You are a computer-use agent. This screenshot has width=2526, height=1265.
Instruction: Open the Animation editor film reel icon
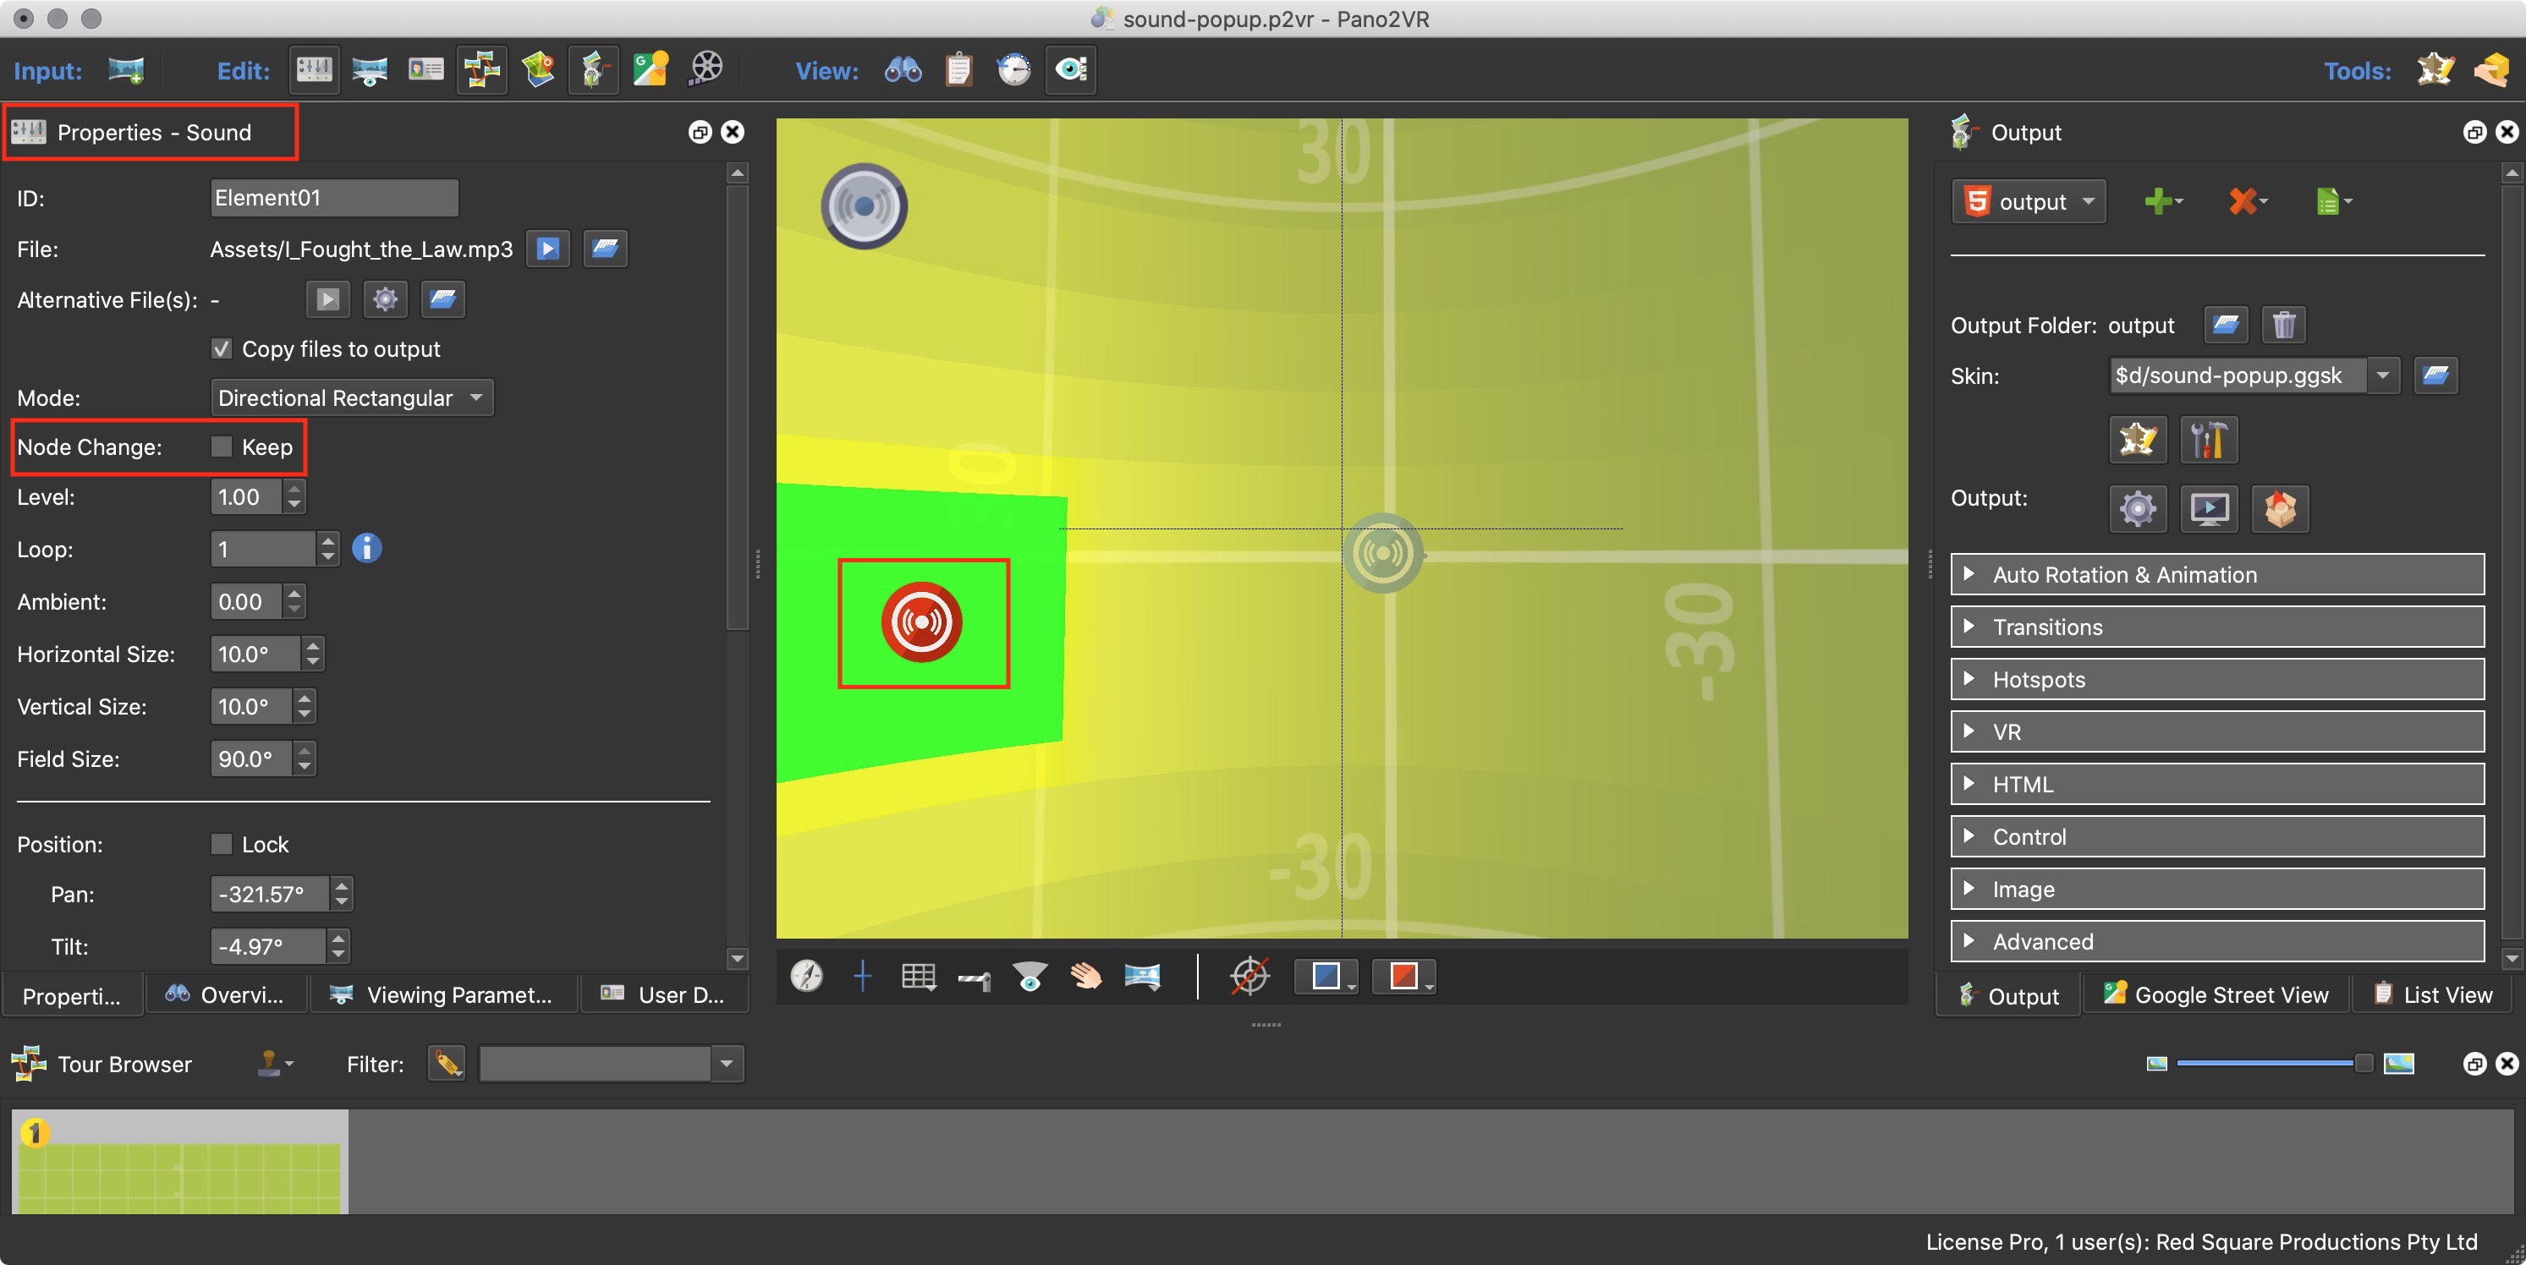coord(706,69)
